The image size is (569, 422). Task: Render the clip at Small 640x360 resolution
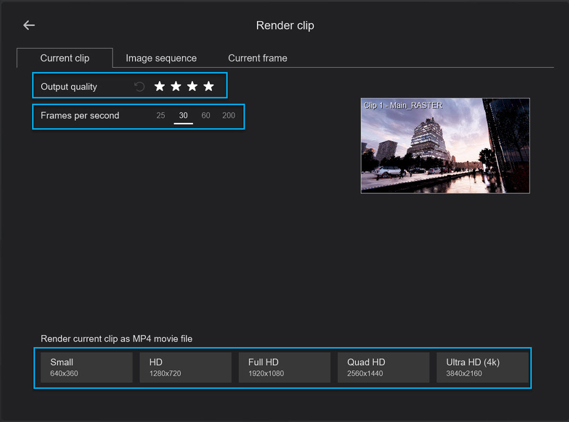click(86, 367)
